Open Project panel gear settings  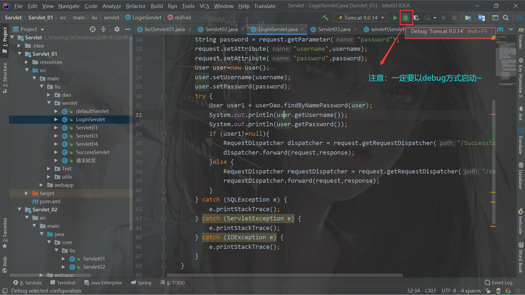click(x=117, y=29)
